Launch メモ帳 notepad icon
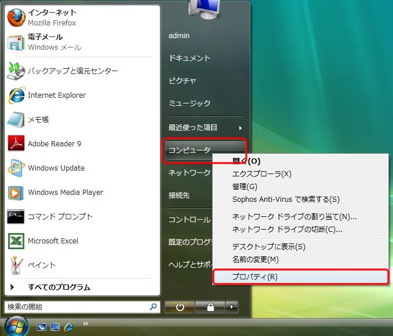 pyautogui.click(x=16, y=120)
